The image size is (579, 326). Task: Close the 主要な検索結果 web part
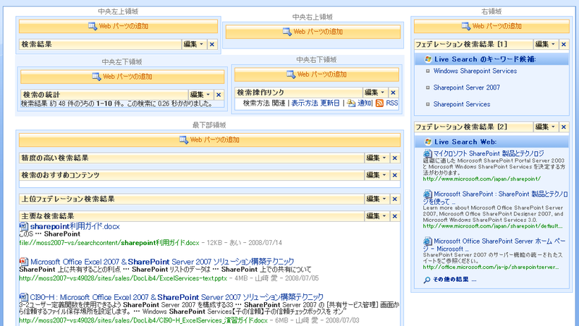(394, 216)
